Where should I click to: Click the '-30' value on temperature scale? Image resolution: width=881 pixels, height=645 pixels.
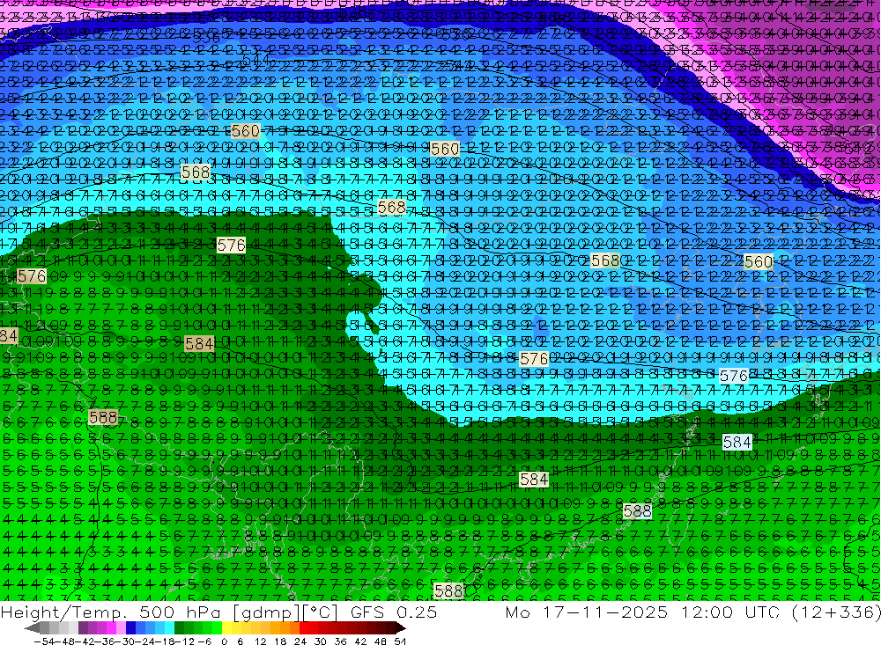(x=127, y=641)
